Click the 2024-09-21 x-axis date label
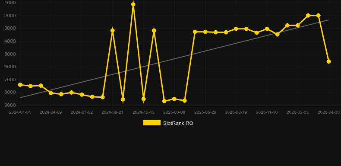 coord(112,112)
